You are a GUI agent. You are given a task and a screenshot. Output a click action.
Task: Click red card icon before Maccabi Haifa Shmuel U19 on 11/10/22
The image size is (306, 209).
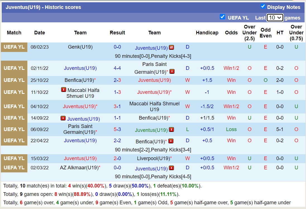[64, 90]
